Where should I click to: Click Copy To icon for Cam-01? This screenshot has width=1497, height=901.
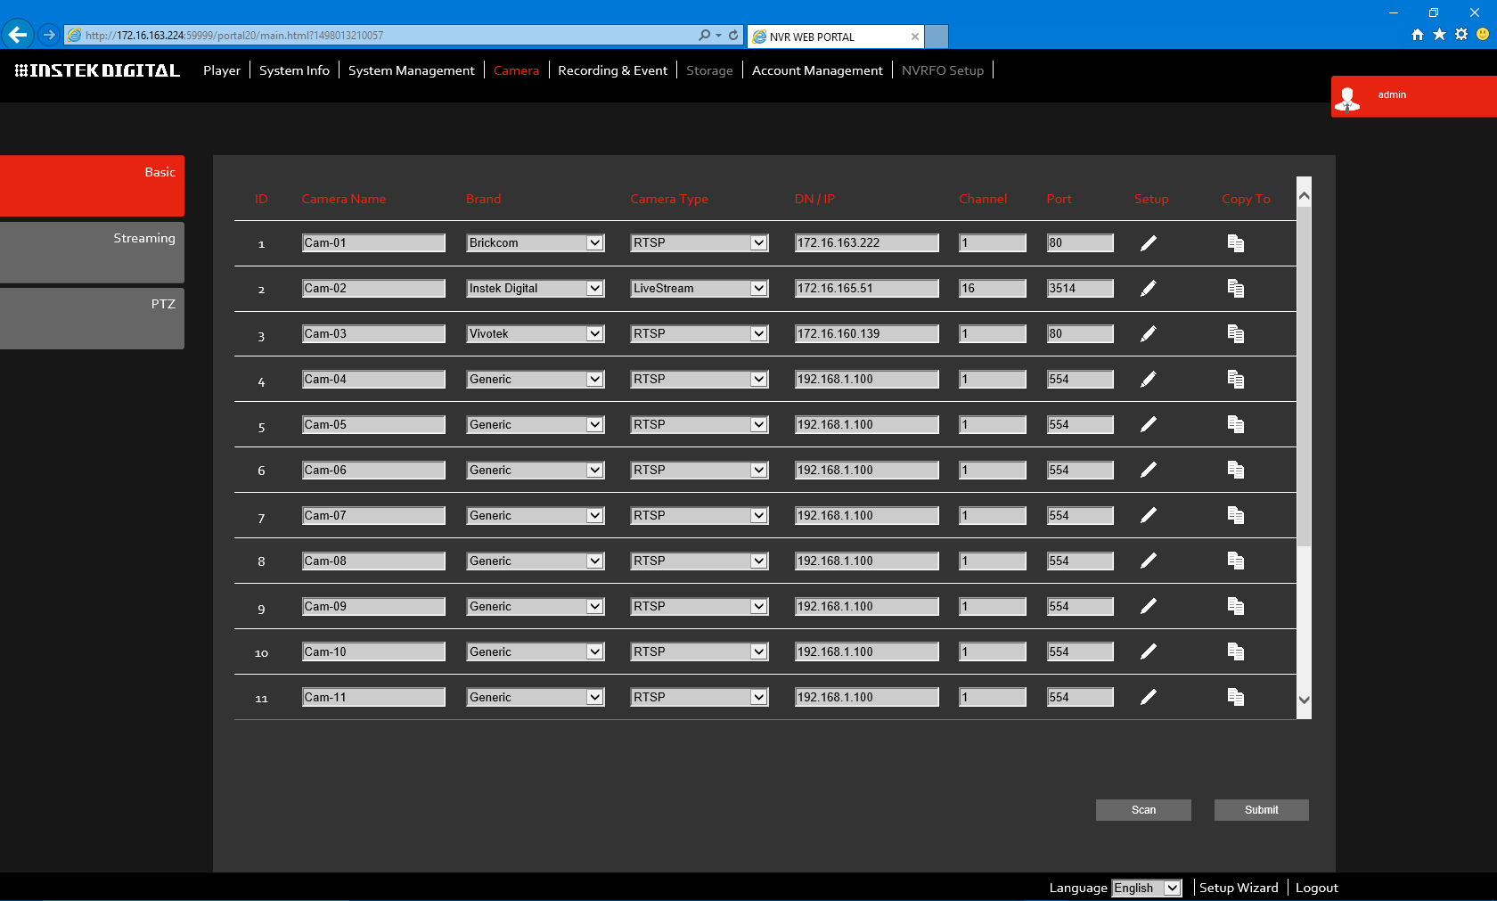(1235, 243)
